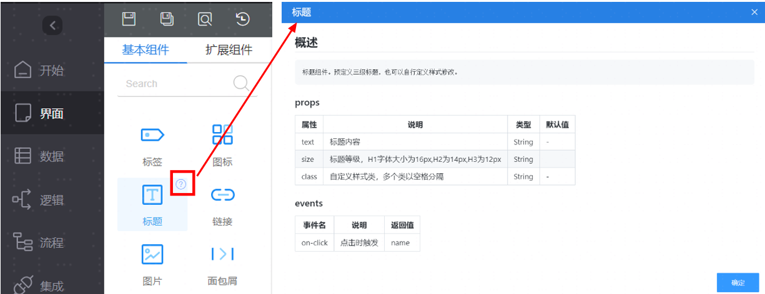Close the 标题 help dialog
This screenshot has height=294, width=765.
point(754,12)
